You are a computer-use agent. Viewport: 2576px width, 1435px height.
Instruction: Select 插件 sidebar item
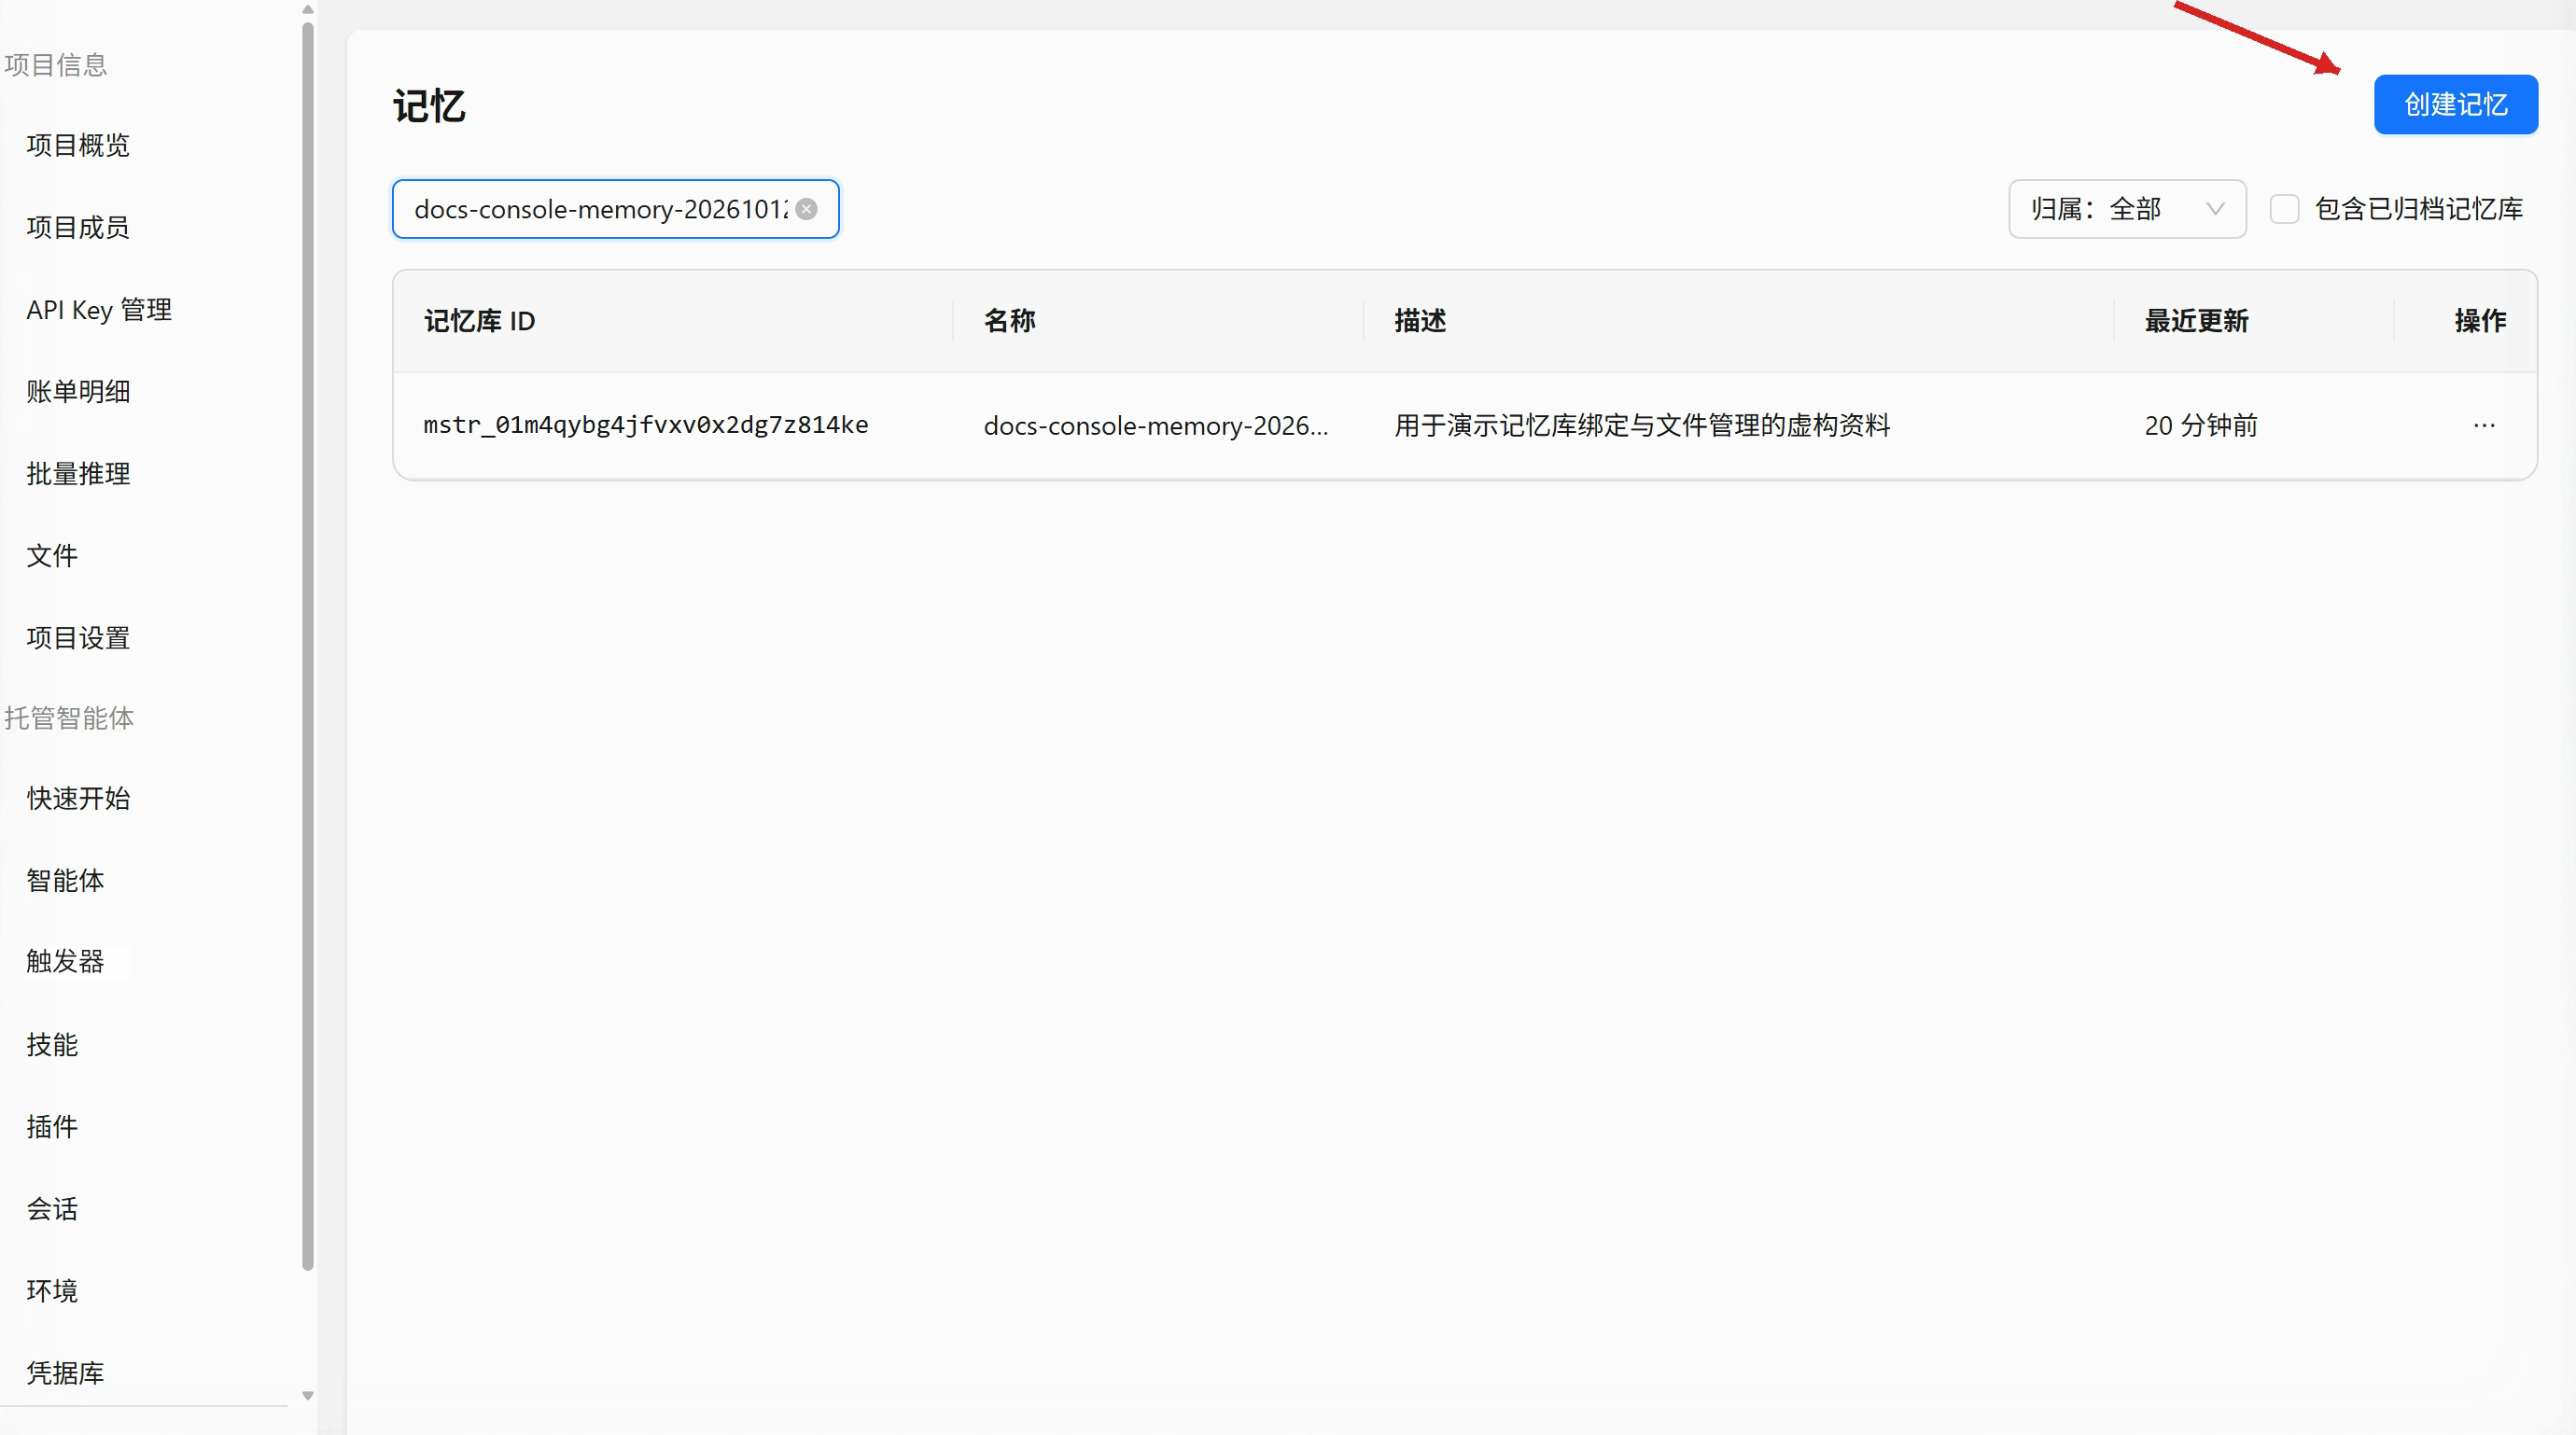[x=52, y=1126]
